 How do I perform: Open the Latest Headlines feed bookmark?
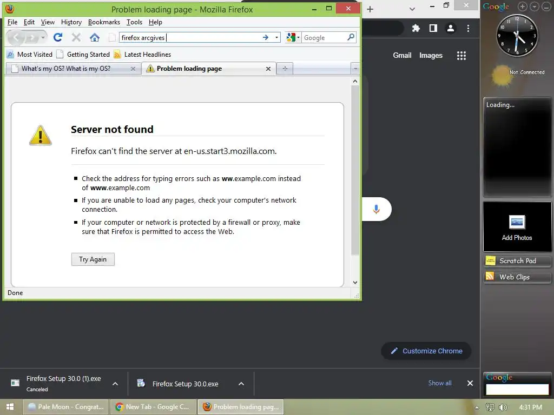point(142,55)
